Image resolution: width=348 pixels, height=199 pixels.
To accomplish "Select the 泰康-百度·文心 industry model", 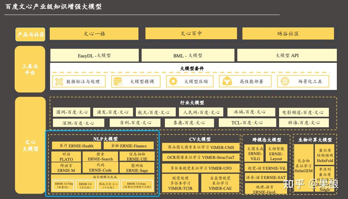I will pos(189,123).
